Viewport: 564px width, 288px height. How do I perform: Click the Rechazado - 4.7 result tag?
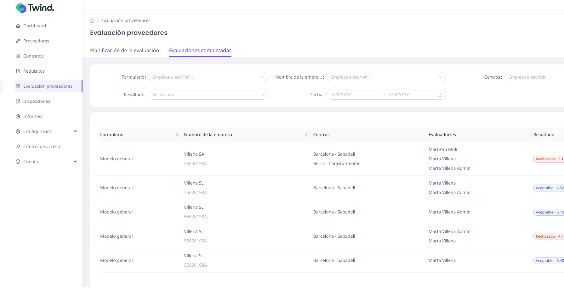click(549, 236)
